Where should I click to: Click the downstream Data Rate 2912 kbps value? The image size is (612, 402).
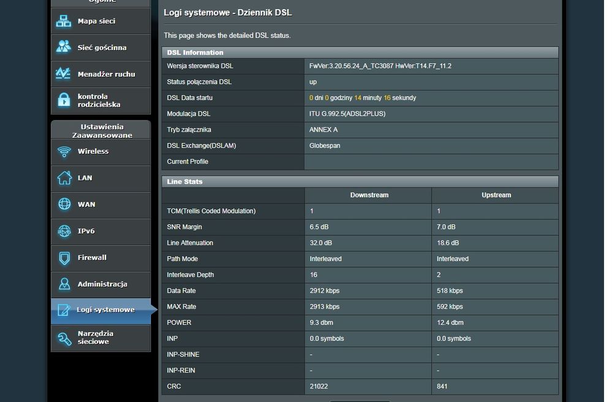pyautogui.click(x=324, y=290)
